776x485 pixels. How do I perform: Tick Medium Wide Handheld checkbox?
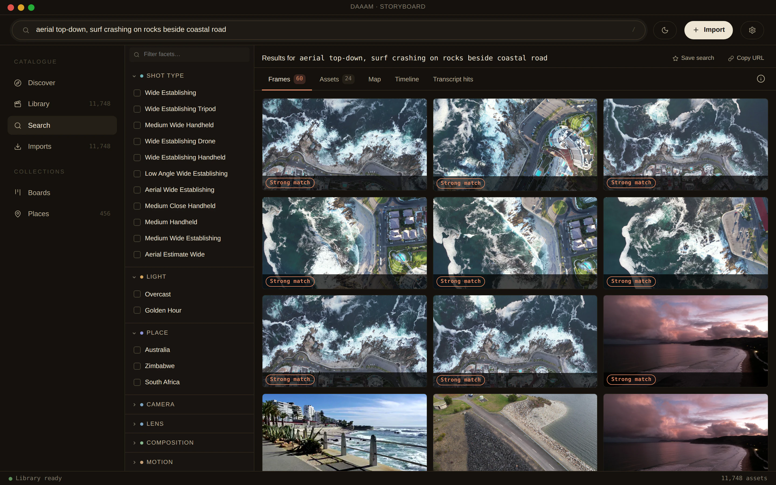click(x=137, y=125)
